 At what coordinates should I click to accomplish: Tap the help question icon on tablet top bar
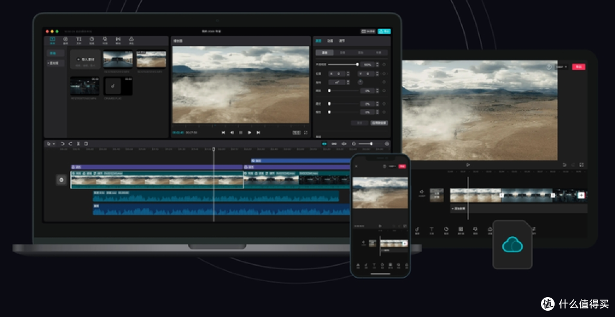[x=549, y=67]
